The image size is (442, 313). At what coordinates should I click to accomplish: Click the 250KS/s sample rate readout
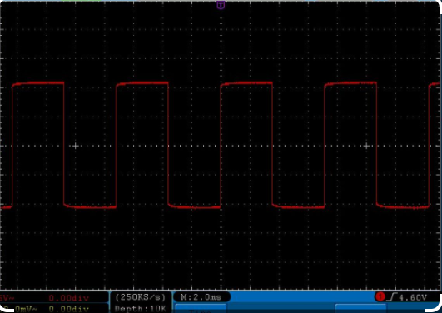141,297
